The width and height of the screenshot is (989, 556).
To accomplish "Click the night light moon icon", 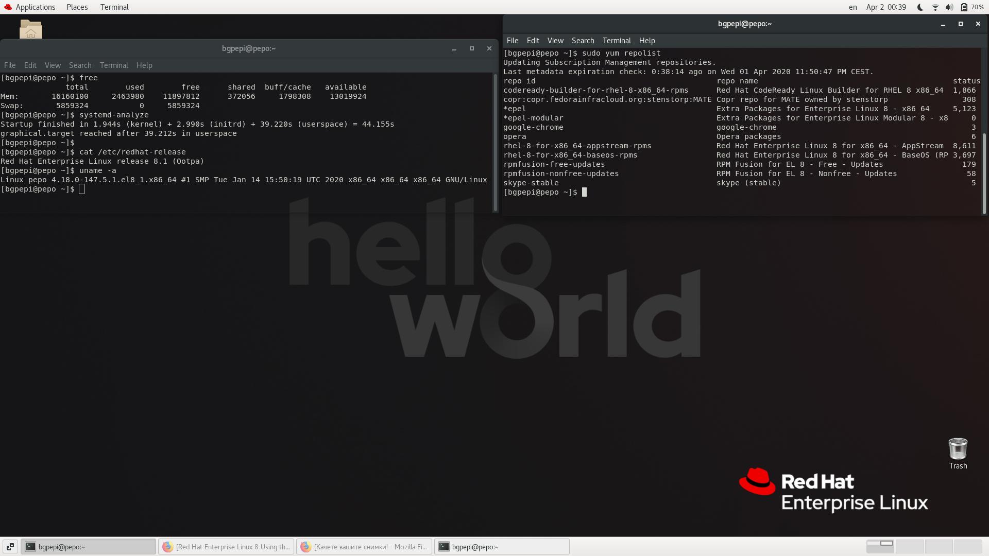I will pyautogui.click(x=920, y=7).
